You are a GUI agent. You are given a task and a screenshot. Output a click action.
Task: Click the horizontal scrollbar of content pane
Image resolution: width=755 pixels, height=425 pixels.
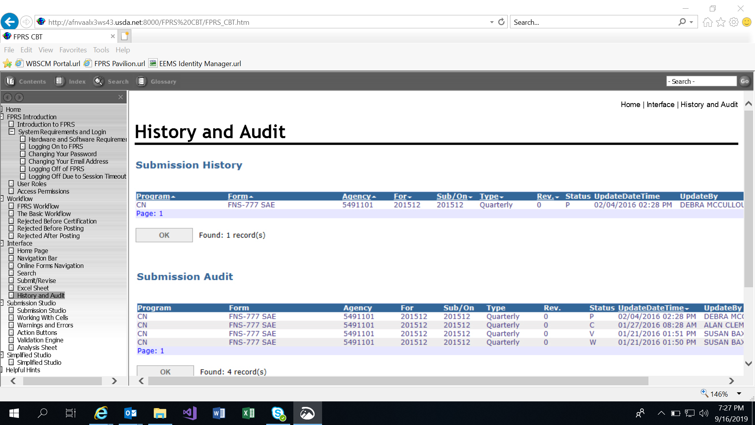pos(397,381)
